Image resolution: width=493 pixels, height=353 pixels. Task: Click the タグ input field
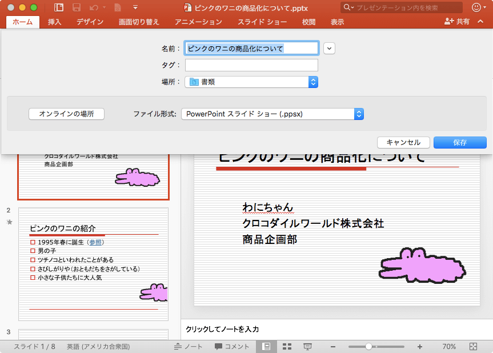tap(251, 65)
